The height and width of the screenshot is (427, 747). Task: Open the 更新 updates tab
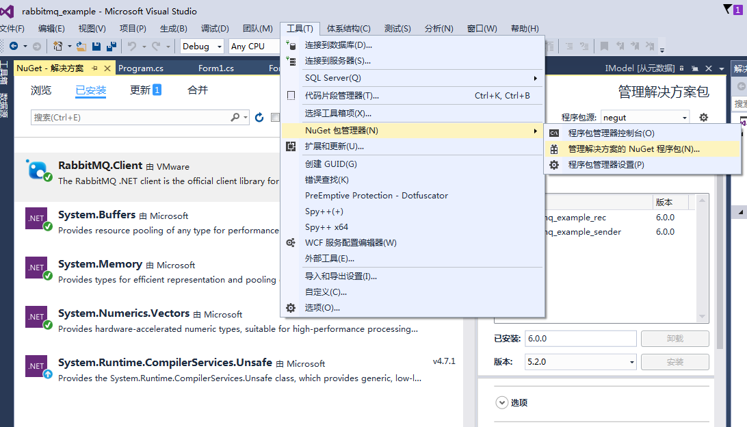[x=145, y=90]
